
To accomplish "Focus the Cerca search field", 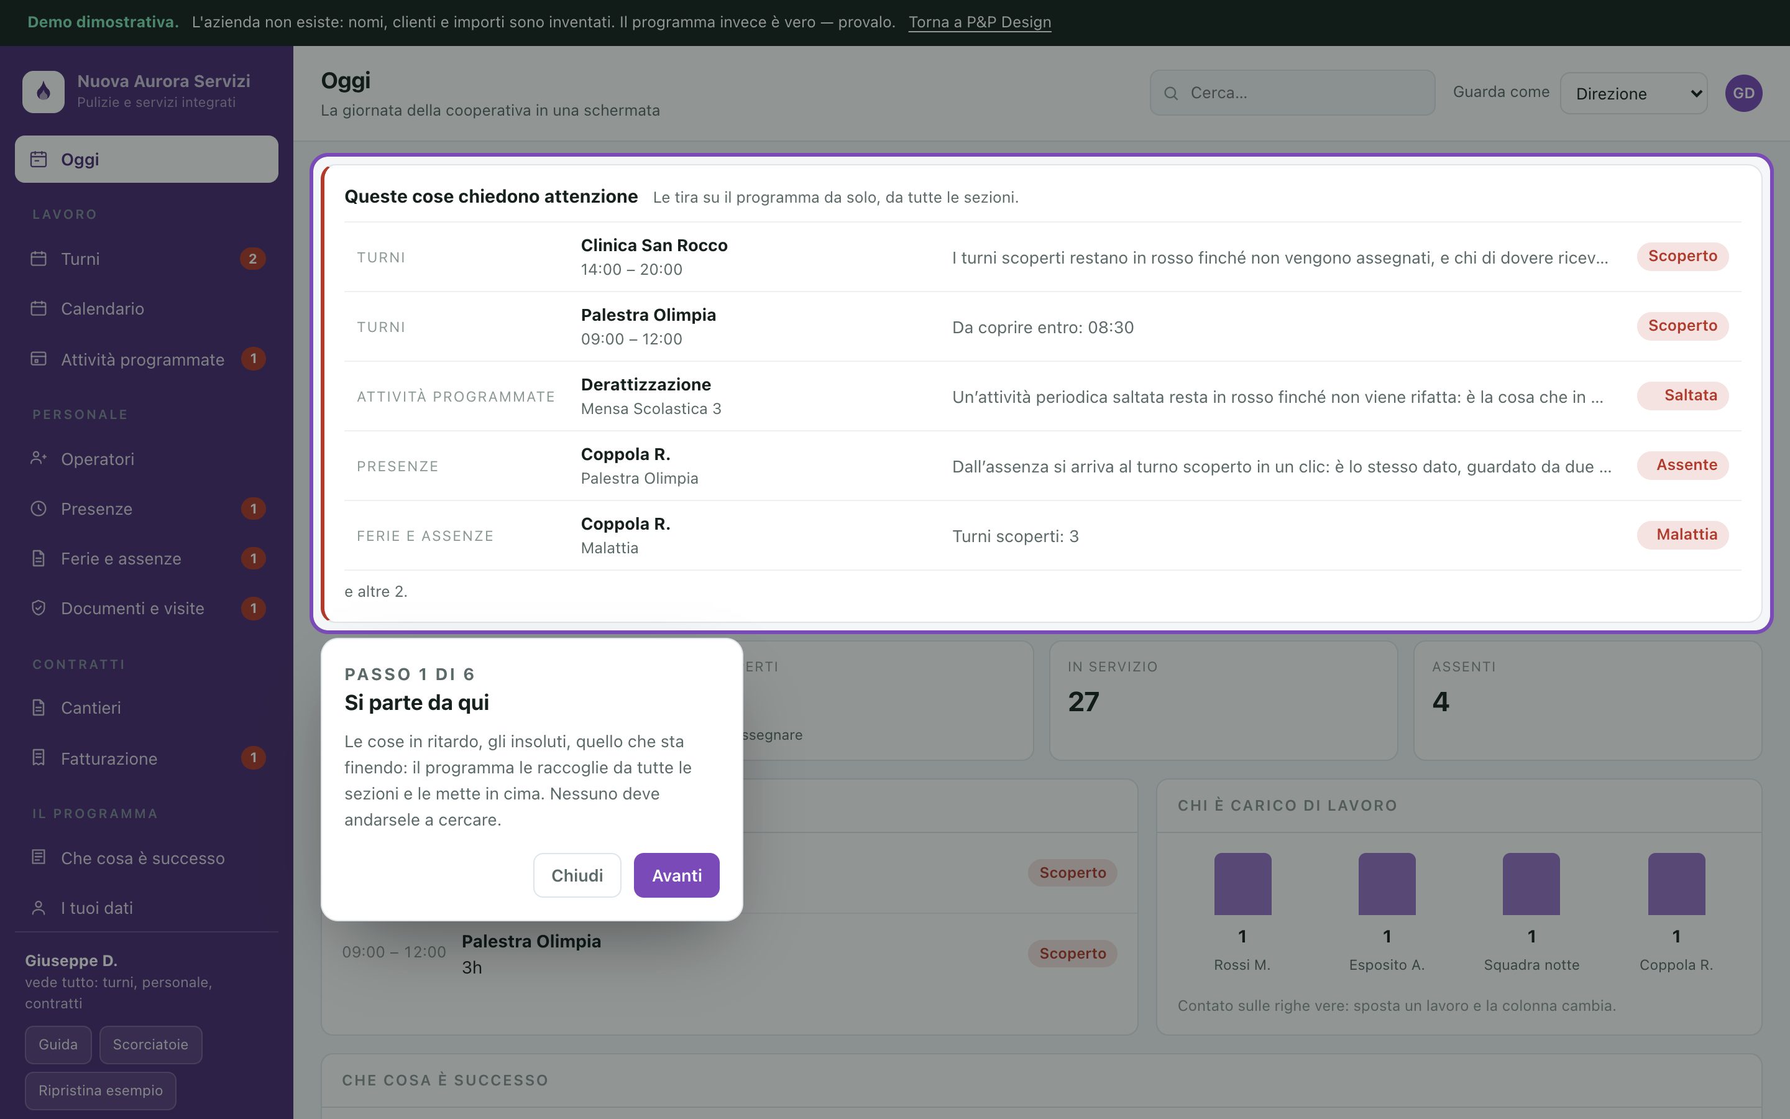I will click(1292, 93).
